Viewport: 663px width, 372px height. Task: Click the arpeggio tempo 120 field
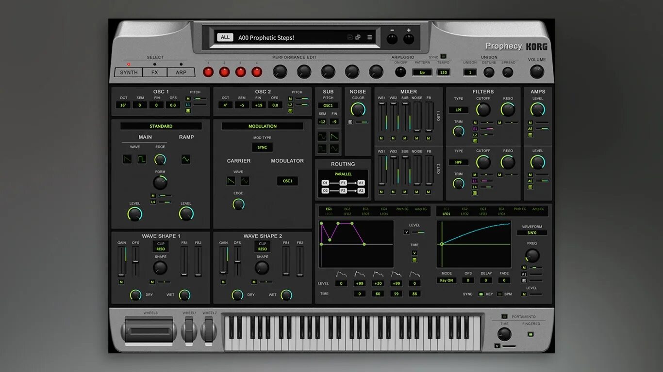pos(443,72)
